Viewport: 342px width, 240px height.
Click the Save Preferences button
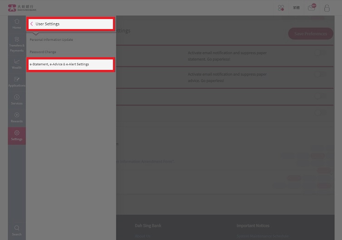pos(311,34)
